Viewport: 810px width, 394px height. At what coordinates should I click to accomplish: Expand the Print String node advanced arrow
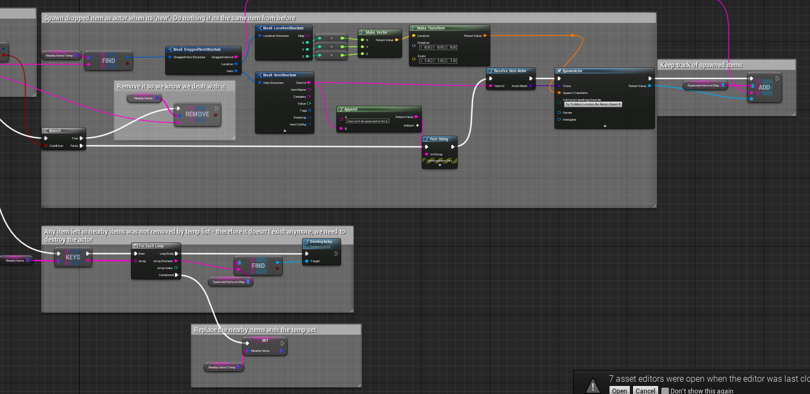coord(439,165)
